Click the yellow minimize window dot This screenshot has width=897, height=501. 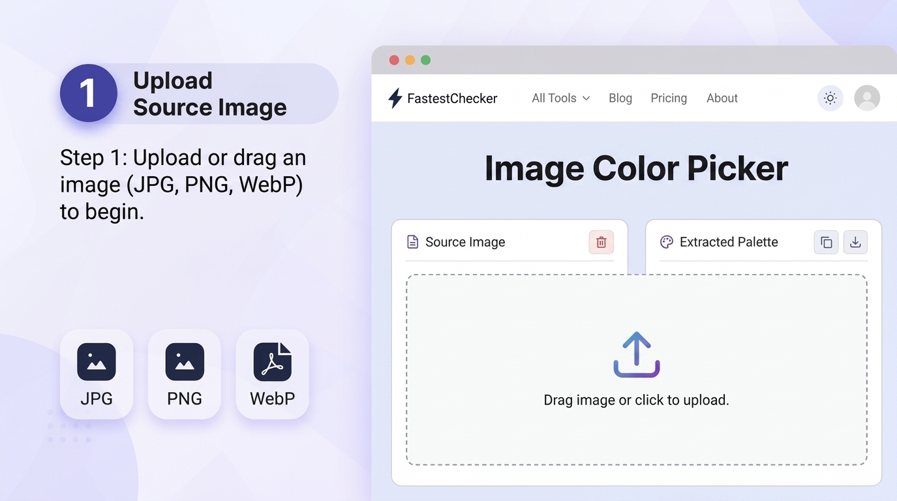[410, 60]
